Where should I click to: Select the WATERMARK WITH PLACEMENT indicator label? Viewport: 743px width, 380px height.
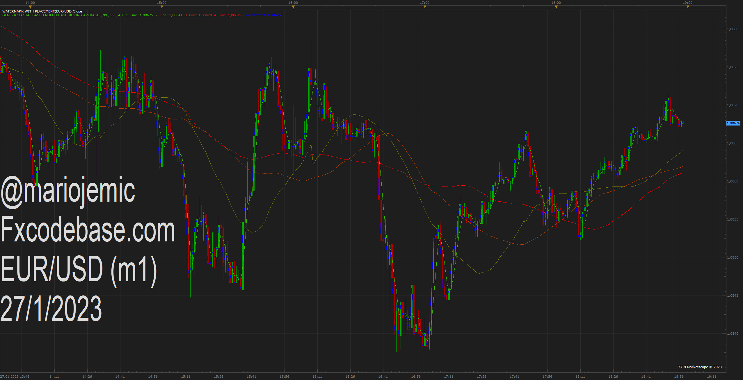(x=43, y=11)
